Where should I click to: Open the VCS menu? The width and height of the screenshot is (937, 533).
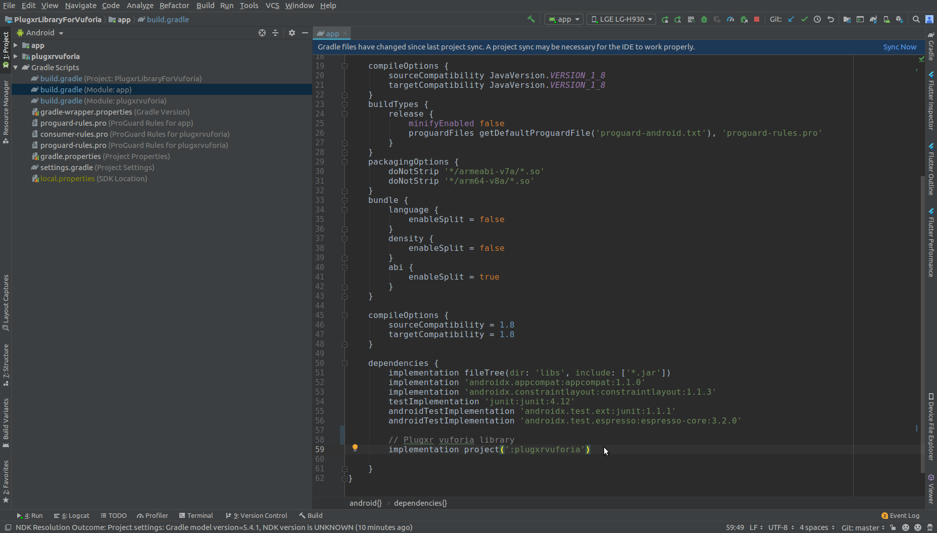click(272, 6)
